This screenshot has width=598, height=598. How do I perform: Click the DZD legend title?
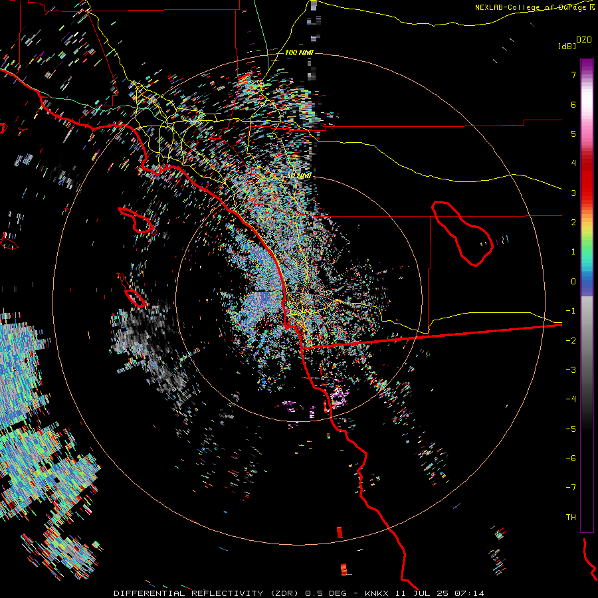pos(584,40)
